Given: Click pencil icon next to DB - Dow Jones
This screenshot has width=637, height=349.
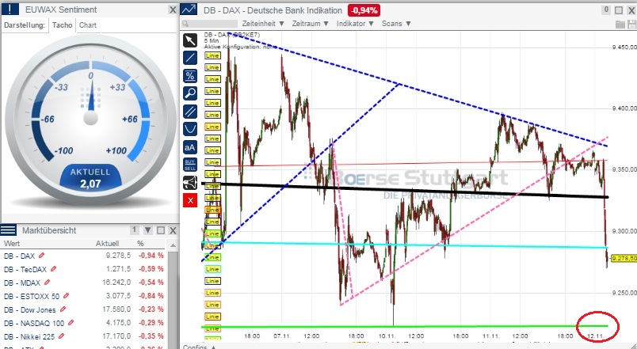Looking at the screenshot, I should pyautogui.click(x=63, y=309).
